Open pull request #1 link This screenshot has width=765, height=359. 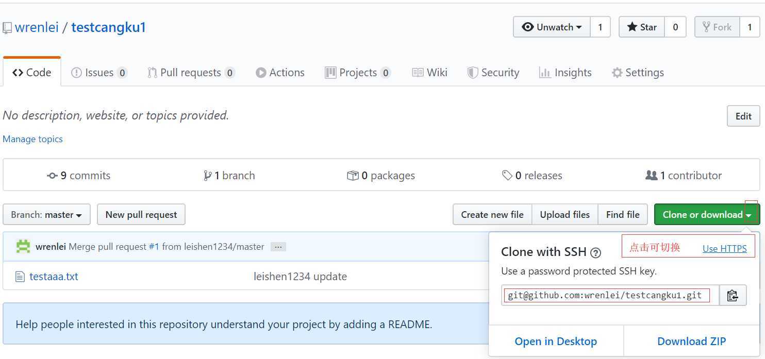point(154,247)
